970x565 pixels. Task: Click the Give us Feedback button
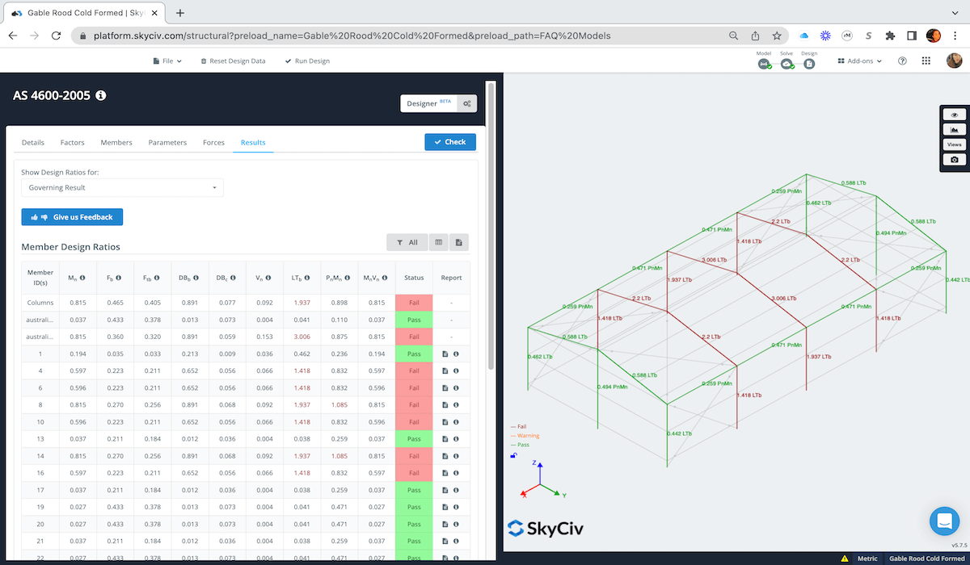click(72, 216)
